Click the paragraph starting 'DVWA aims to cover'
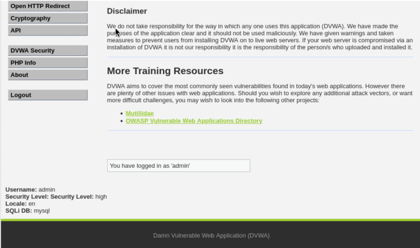420x248 pixels. [x=259, y=93]
